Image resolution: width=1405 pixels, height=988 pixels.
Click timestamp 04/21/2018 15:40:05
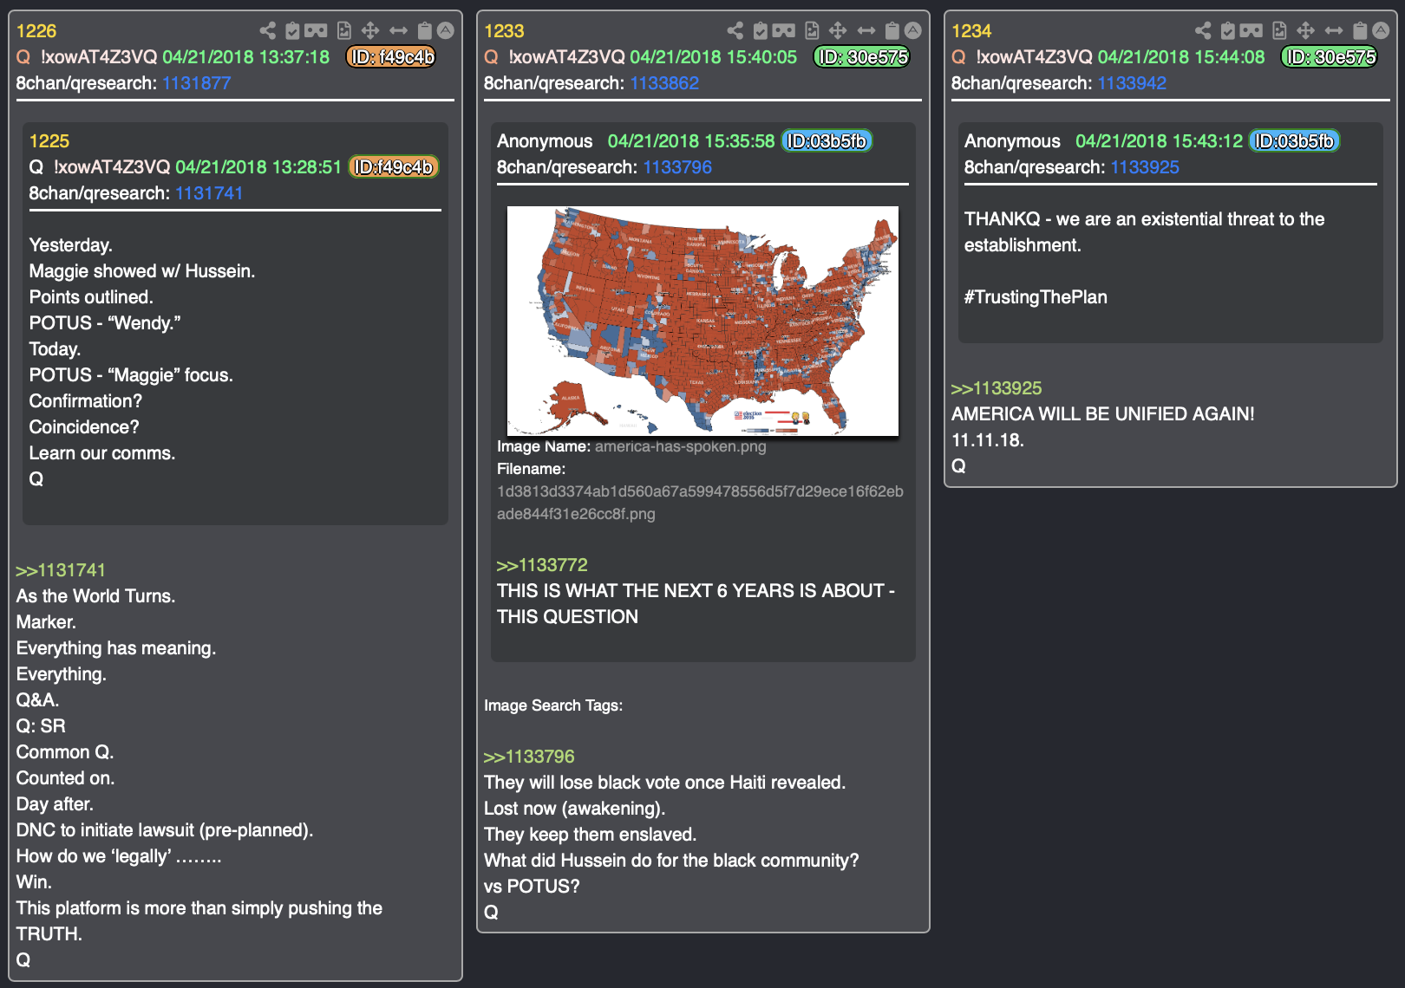click(714, 57)
